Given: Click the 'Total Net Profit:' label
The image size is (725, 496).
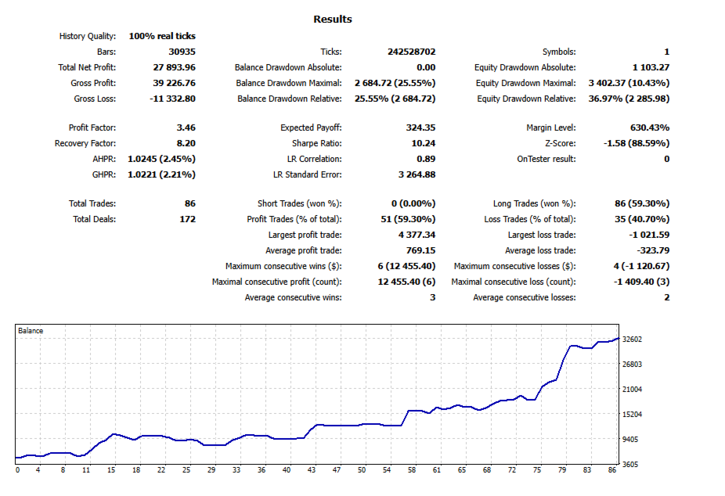Looking at the screenshot, I should click(x=87, y=67).
